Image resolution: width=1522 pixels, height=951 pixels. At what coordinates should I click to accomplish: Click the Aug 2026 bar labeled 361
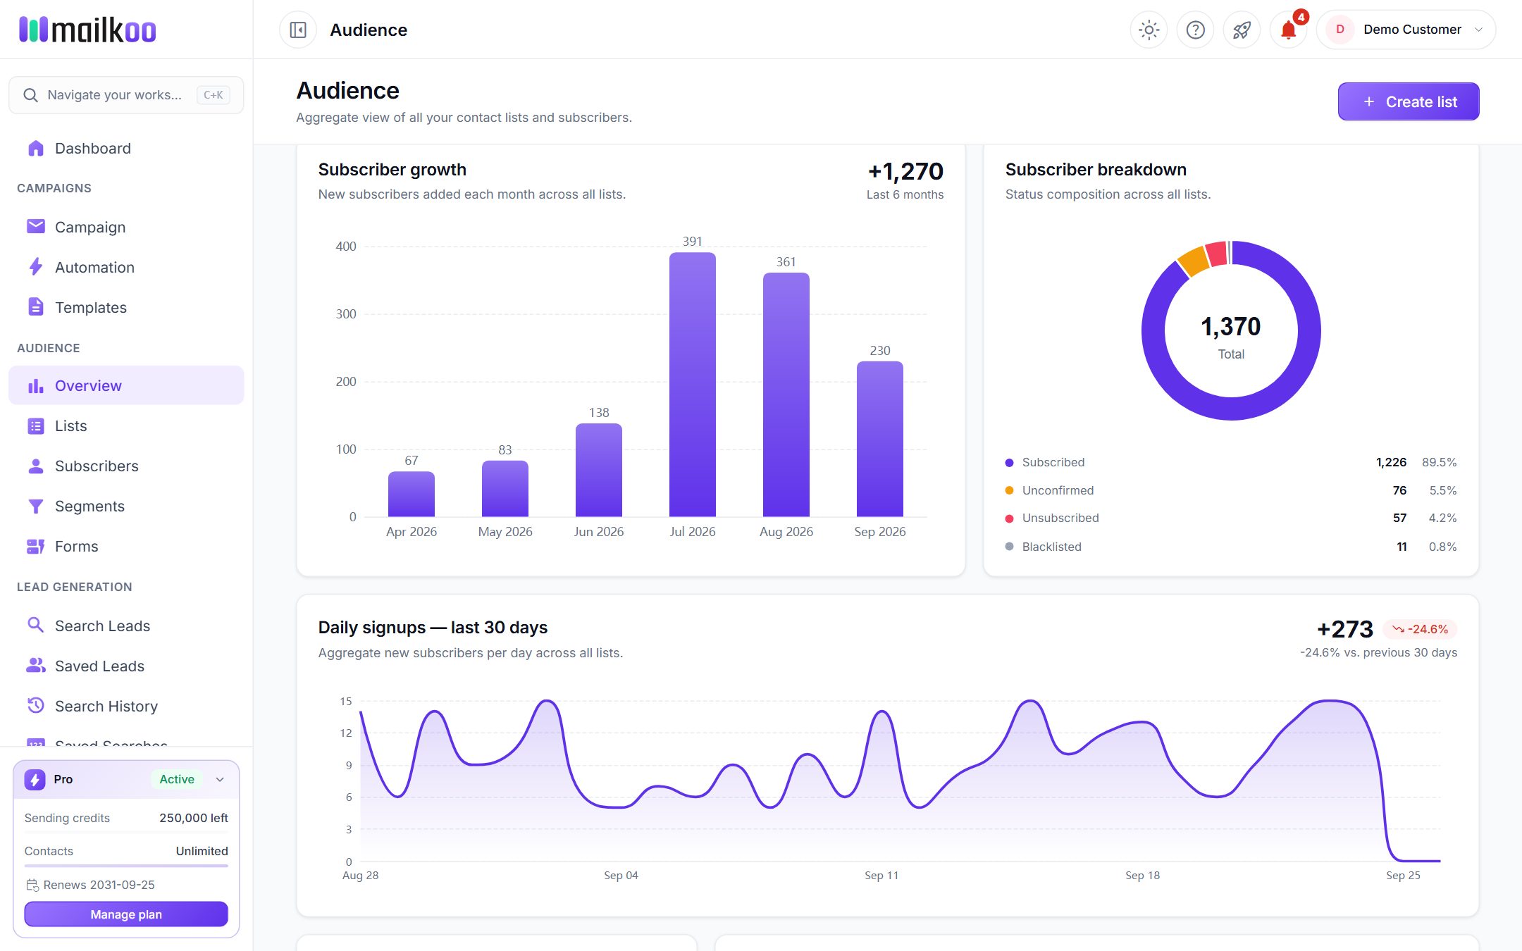point(786,395)
